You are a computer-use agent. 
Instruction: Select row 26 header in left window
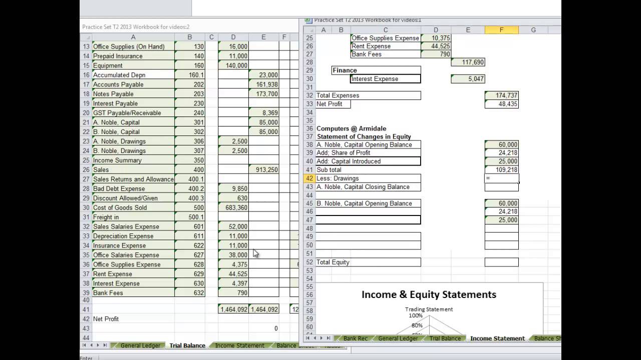pyautogui.click(x=86, y=169)
